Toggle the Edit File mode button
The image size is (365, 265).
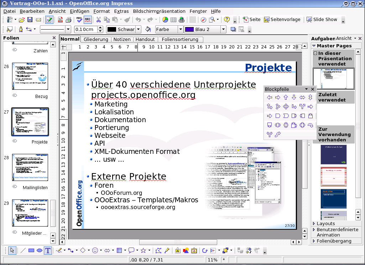49,20
